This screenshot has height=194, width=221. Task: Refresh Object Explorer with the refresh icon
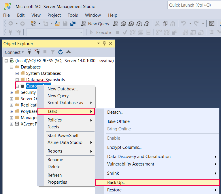pos(61,52)
